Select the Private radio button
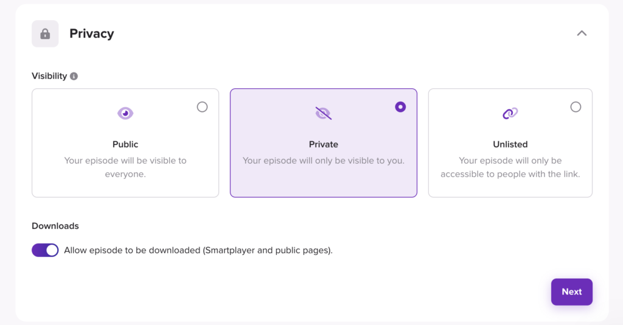The image size is (623, 325). point(400,107)
